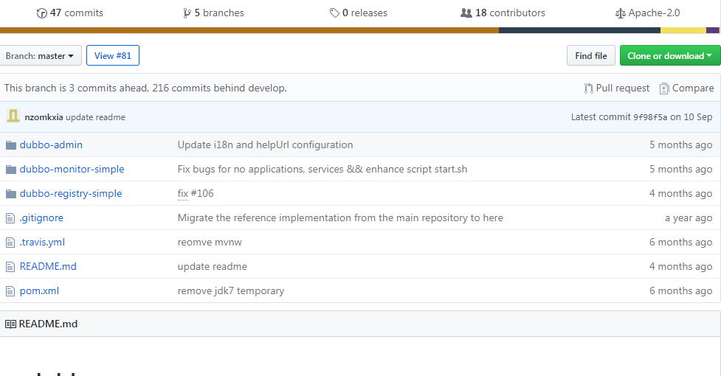This screenshot has height=376, width=721.
Task: Click the releases tag icon
Action: coord(334,13)
